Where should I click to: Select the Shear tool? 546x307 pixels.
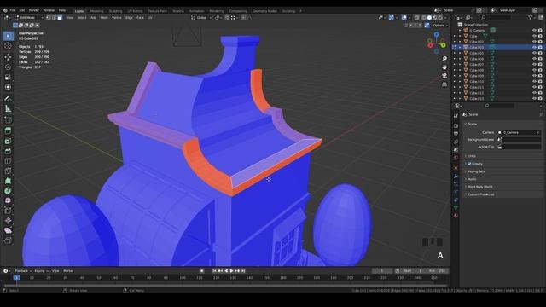click(x=8, y=230)
